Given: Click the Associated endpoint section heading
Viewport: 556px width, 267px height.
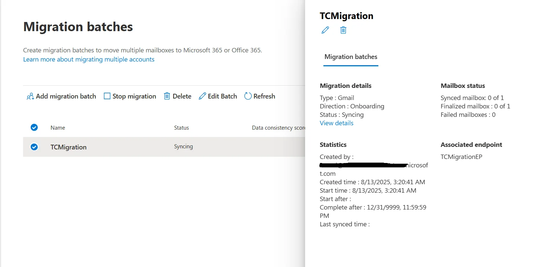Looking at the screenshot, I should (x=471, y=145).
